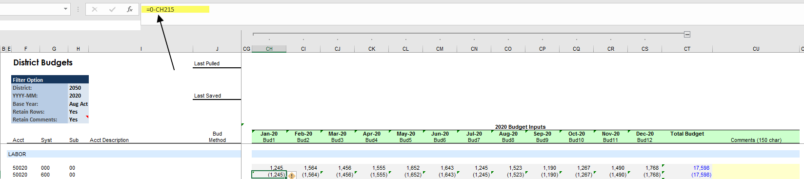Click the Enter checkmark formula button
The image size is (804, 179).
[112, 9]
